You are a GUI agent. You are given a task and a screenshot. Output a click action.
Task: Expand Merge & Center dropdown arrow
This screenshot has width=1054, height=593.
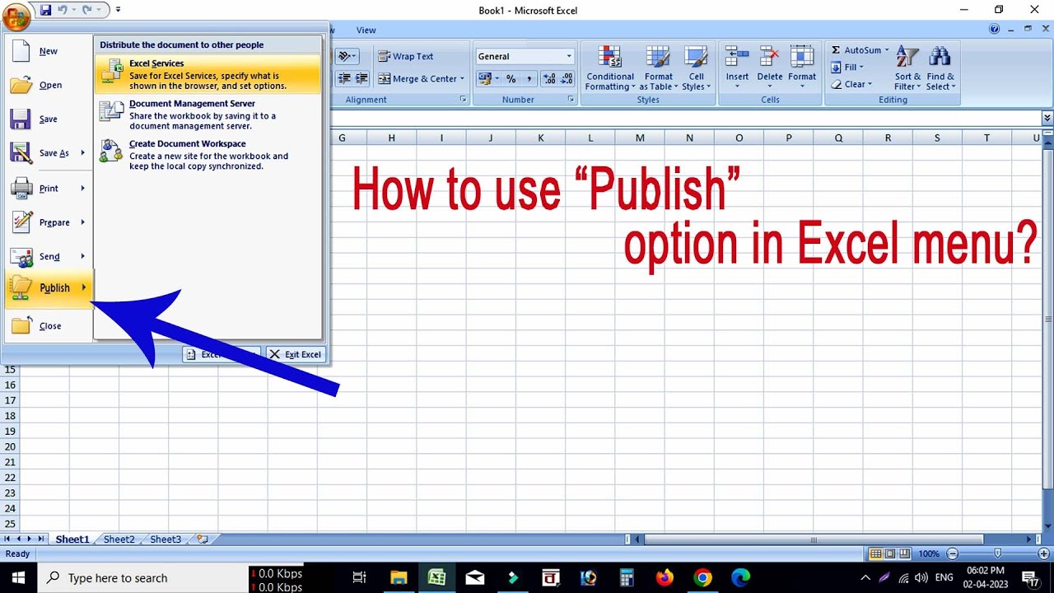coord(462,79)
